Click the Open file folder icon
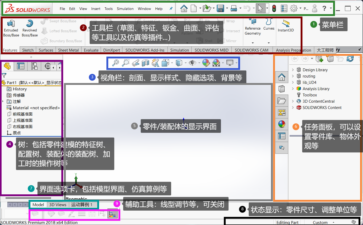This screenshot has height=225, width=363. point(207,9)
